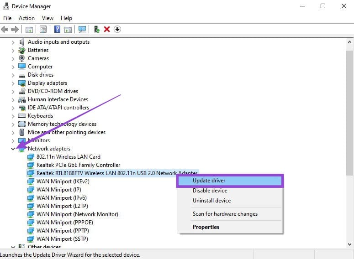This screenshot has width=354, height=259.
Task: Open the View menu
Action: point(48,18)
